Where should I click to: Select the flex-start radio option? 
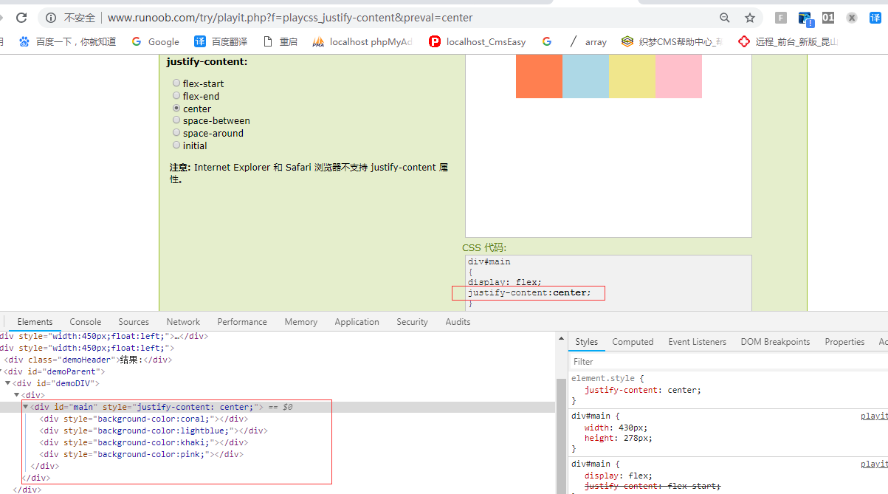click(176, 83)
